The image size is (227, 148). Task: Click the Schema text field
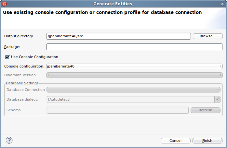click(117, 110)
